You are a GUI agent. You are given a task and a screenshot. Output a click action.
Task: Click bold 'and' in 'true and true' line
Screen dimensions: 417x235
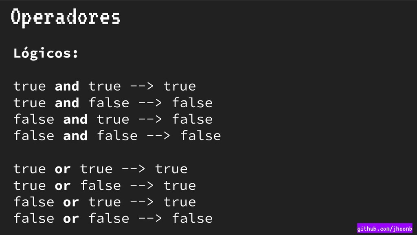point(67,86)
